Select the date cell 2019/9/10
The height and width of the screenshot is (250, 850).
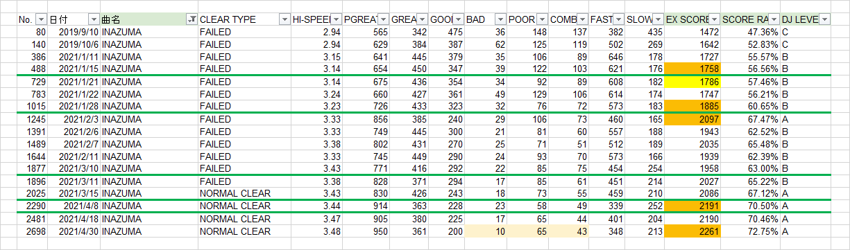click(74, 32)
